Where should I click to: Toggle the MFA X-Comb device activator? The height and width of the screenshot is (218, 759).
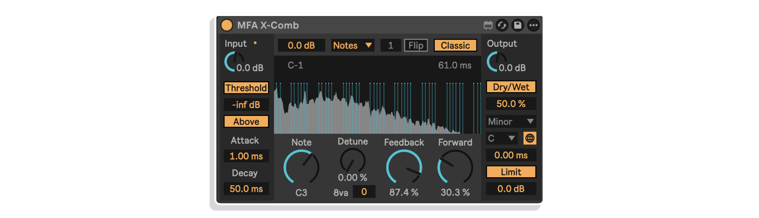click(x=227, y=25)
